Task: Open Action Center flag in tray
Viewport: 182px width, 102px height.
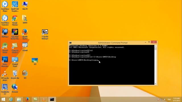Action: point(158,99)
